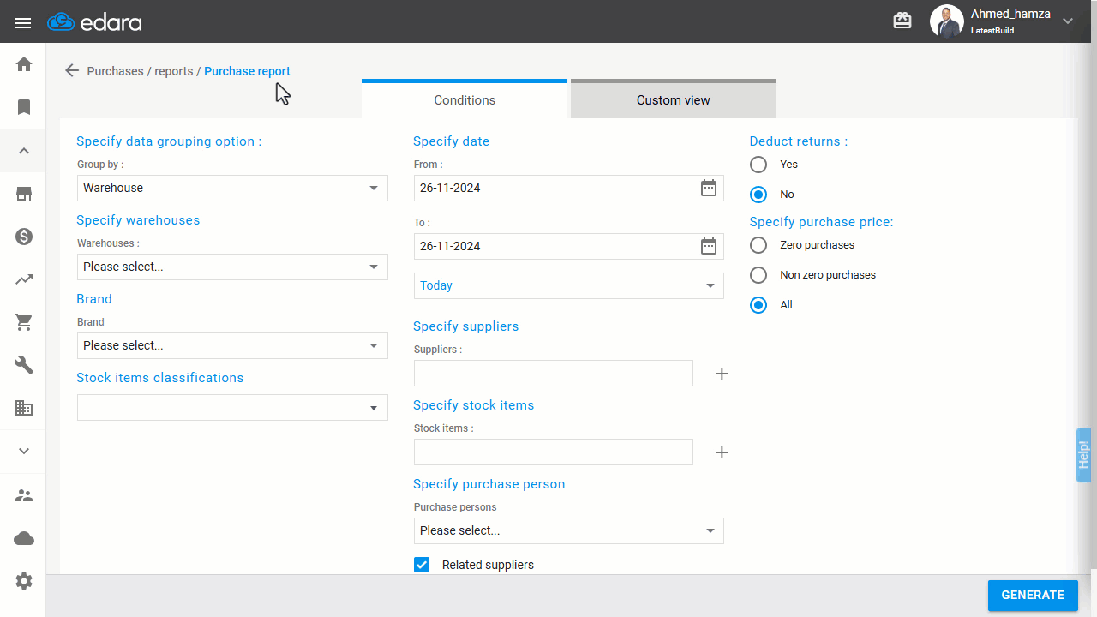This screenshot has height=617, width=1097.
Task: Open the shopping cart purchases icon
Action: 24,322
